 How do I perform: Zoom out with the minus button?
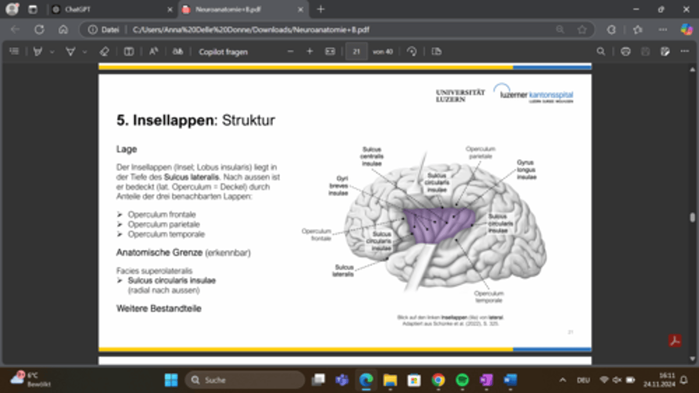291,51
